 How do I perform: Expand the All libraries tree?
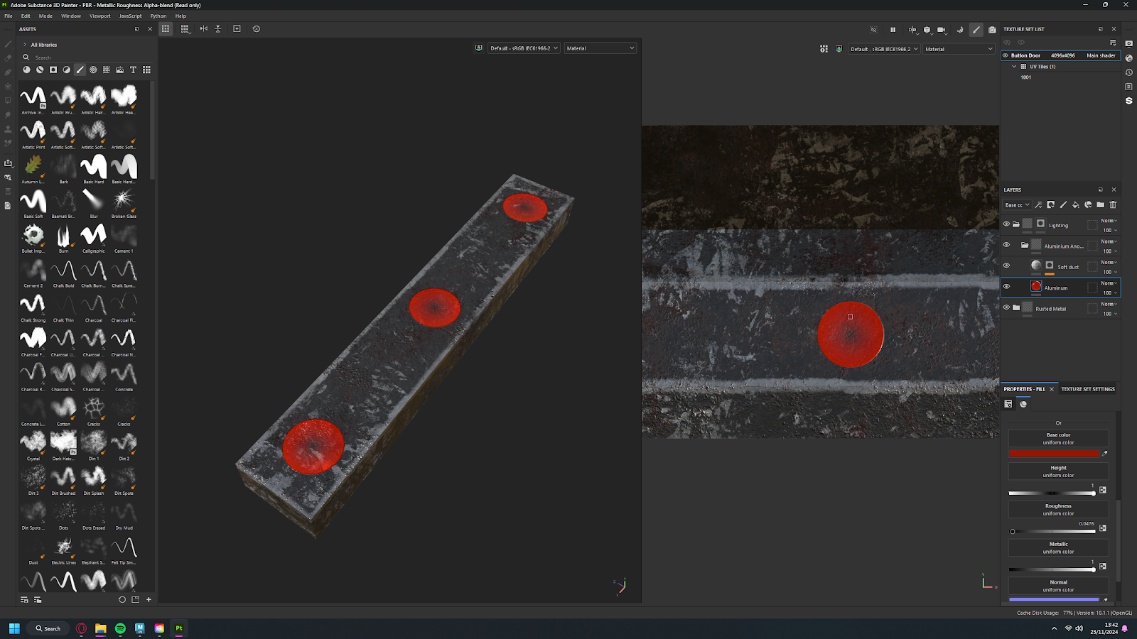(x=25, y=45)
